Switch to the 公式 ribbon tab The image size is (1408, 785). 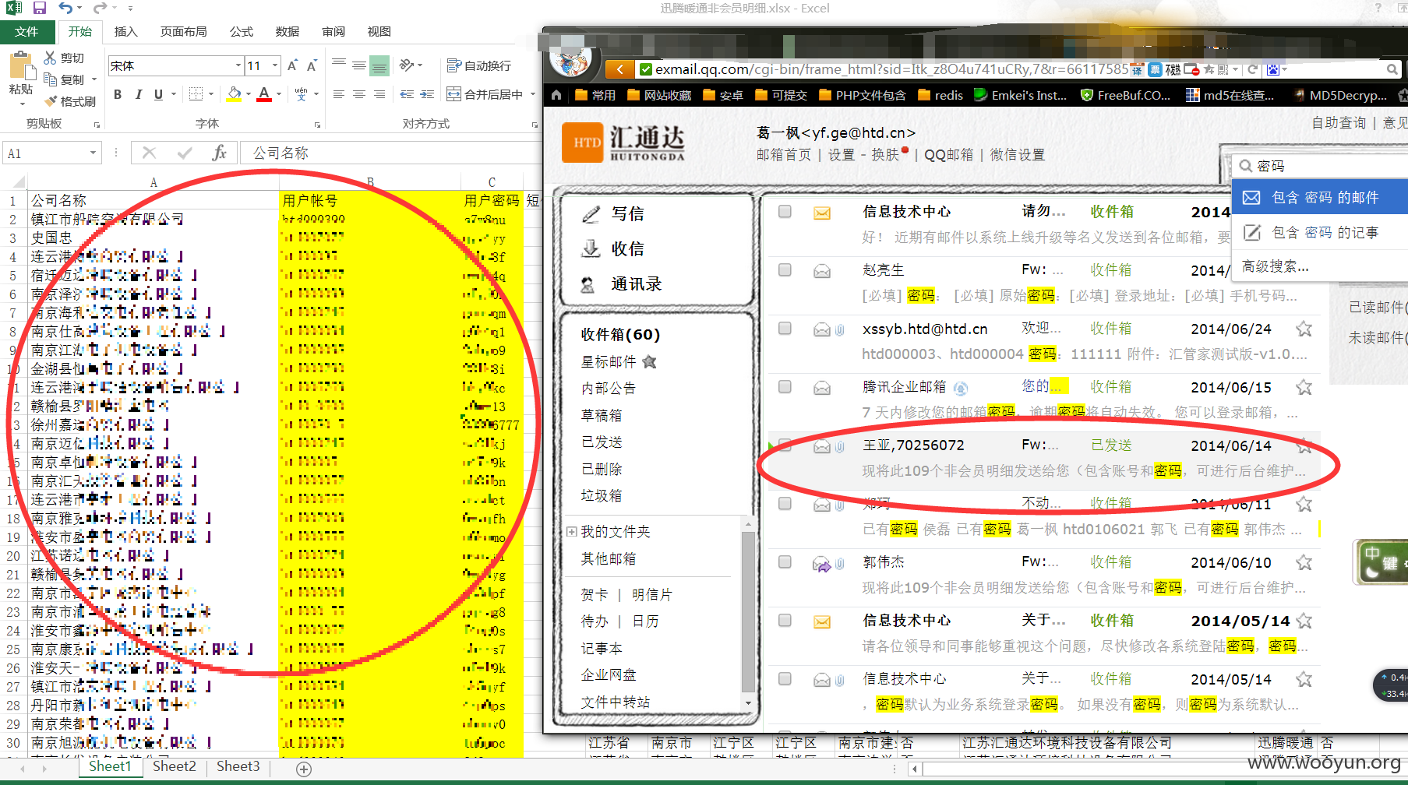coord(241,31)
